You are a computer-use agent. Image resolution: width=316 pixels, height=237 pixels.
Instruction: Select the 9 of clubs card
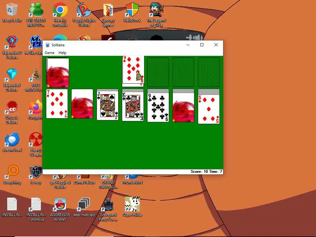click(158, 107)
